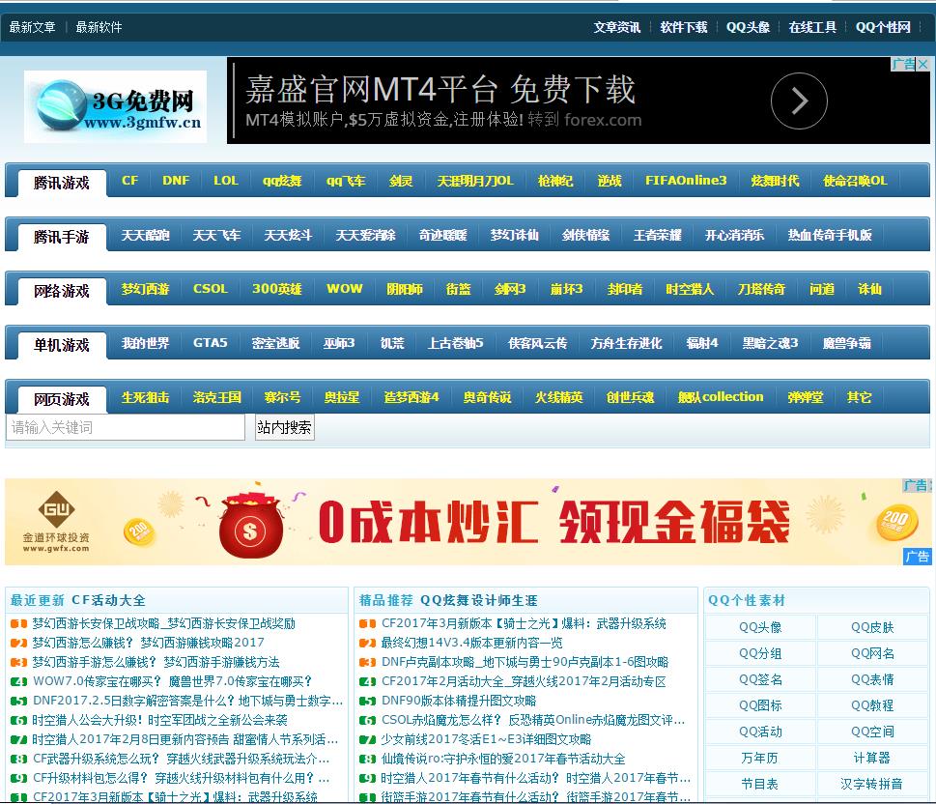Select the 腾讯手游 tab
Image resolution: width=936 pixels, height=804 pixels.
point(62,237)
